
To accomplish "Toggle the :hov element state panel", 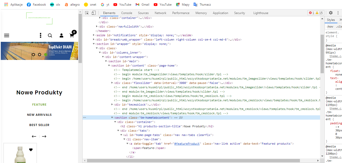I will [330, 27].
